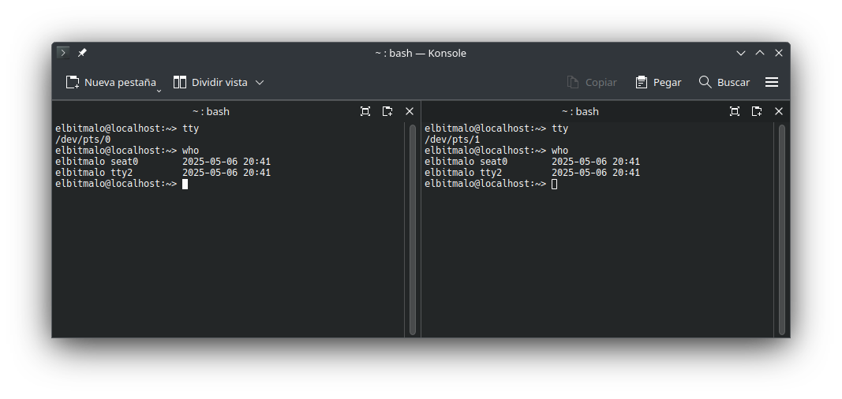Click the Konsole app icon in title bar
This screenshot has height=399, width=842.
[x=63, y=53]
